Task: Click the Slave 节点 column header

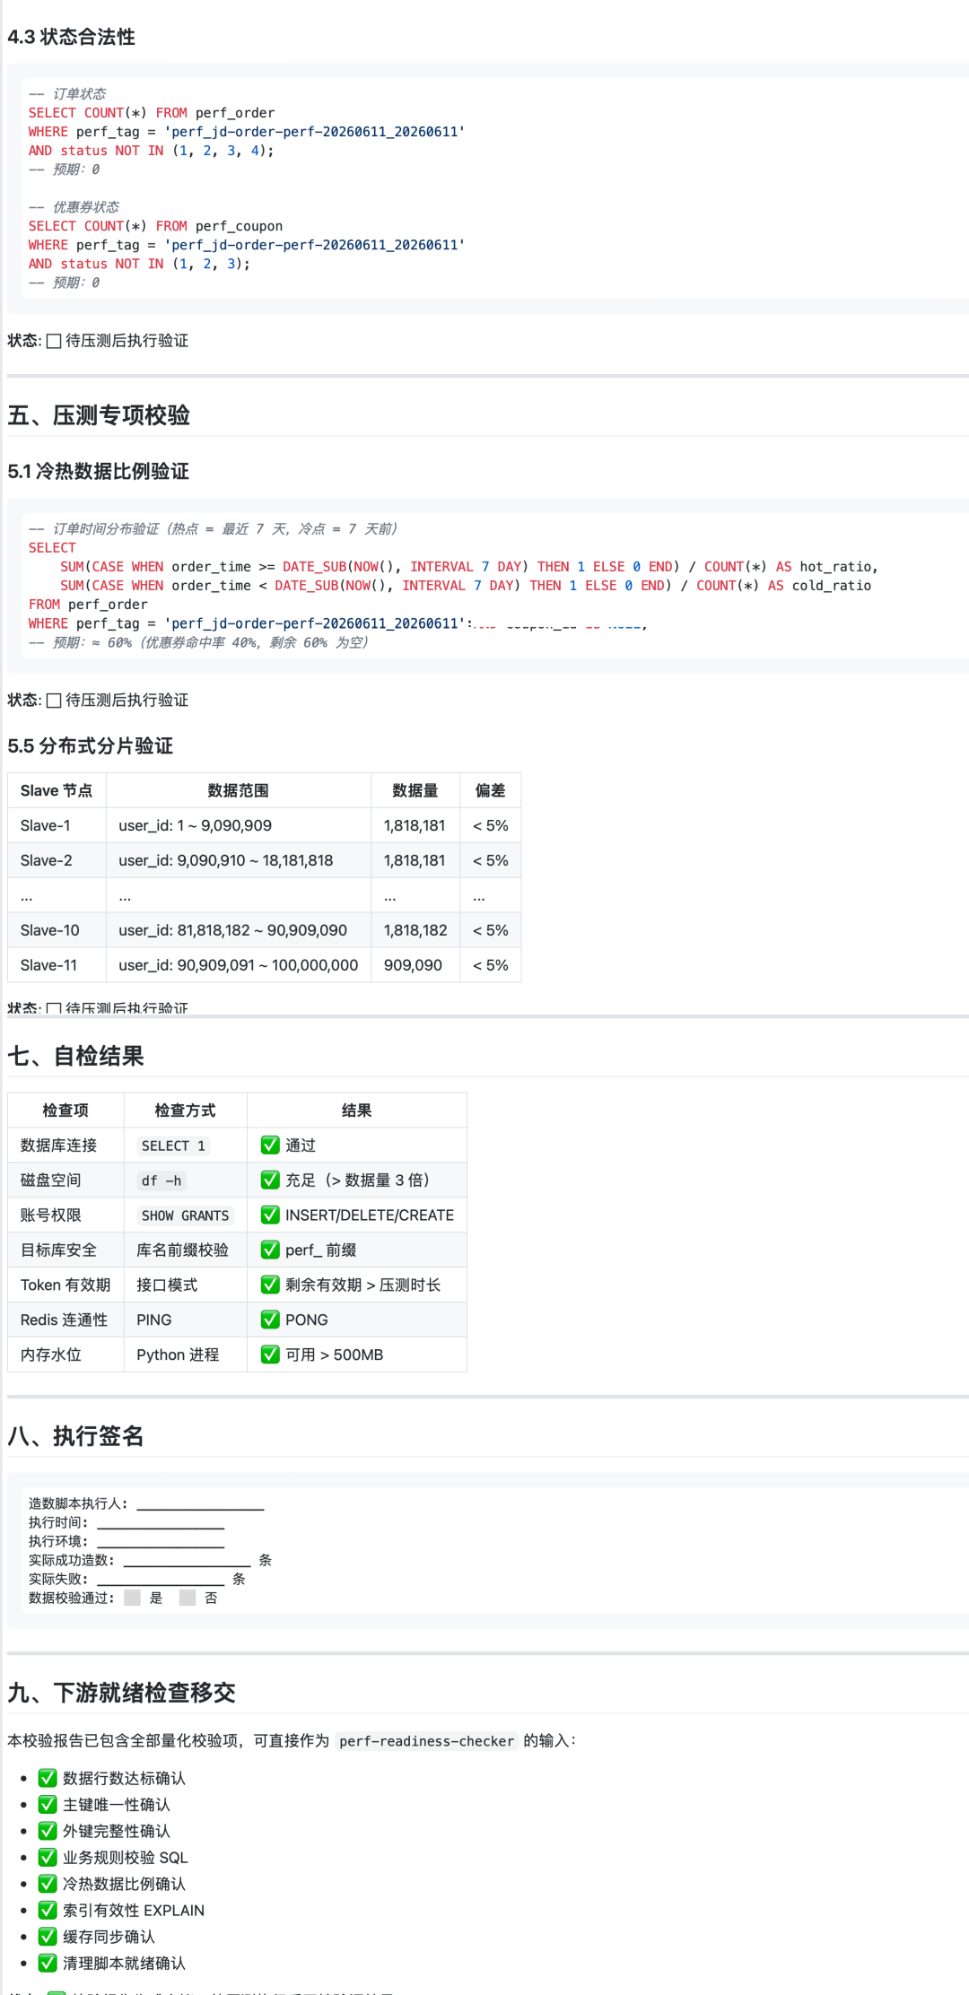Action: 57,790
